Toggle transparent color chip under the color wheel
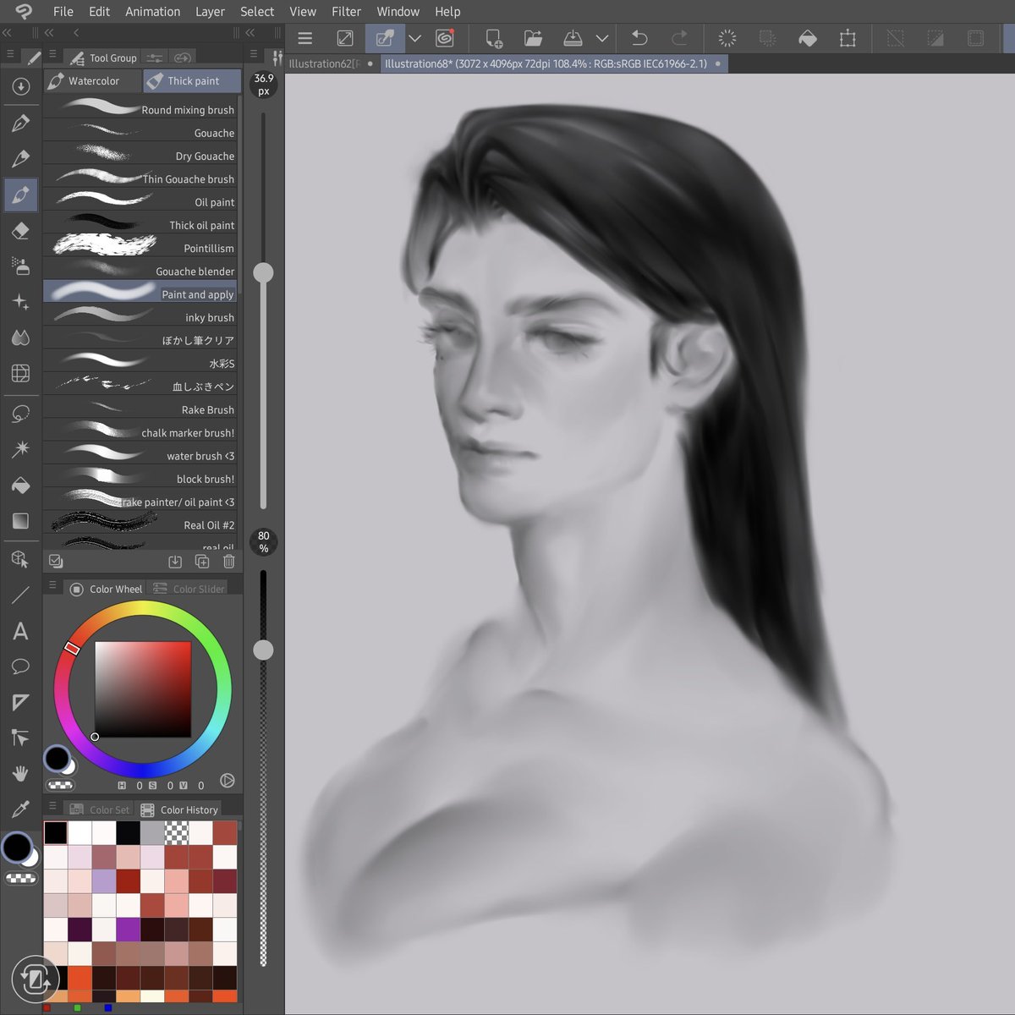 click(x=59, y=784)
